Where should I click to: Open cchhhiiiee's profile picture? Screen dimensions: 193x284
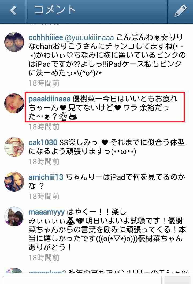click(14, 42)
